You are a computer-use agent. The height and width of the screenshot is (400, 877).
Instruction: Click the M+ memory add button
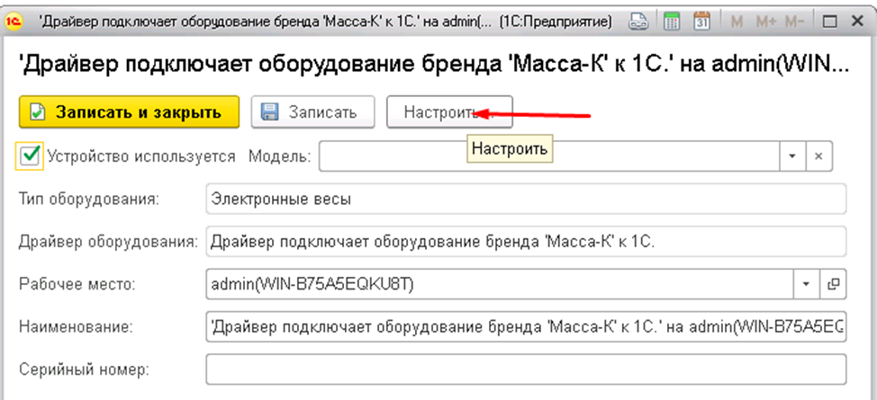pyautogui.click(x=766, y=22)
